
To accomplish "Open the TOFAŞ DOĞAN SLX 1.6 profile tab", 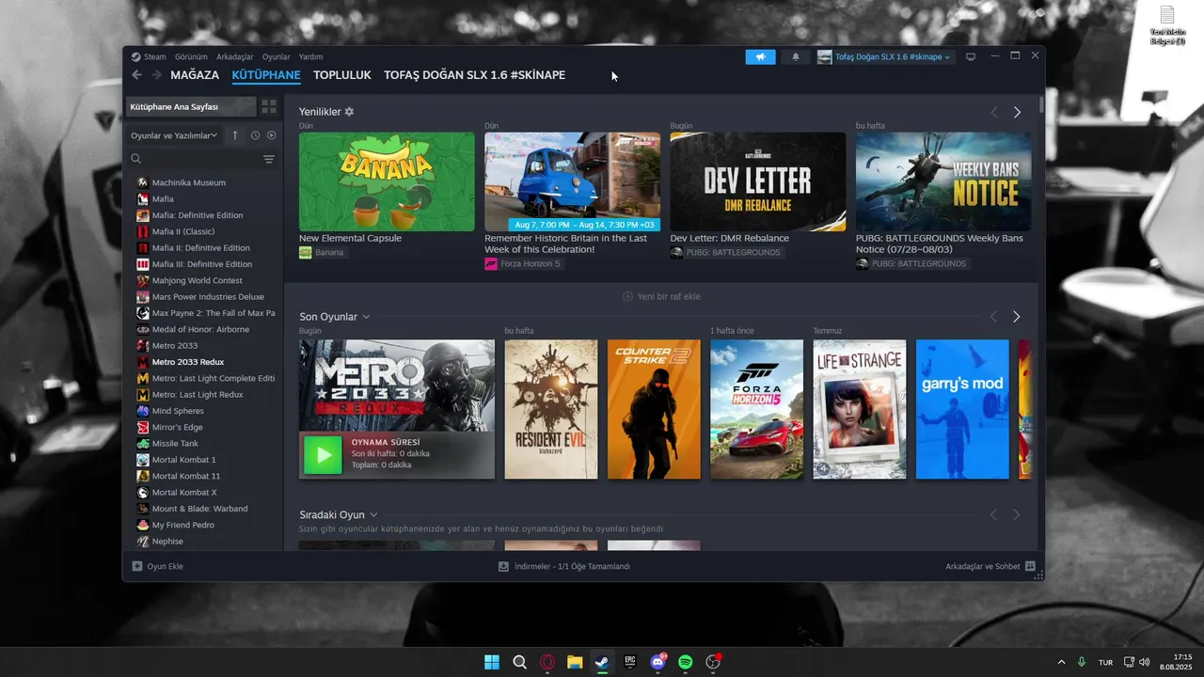I will click(x=474, y=75).
